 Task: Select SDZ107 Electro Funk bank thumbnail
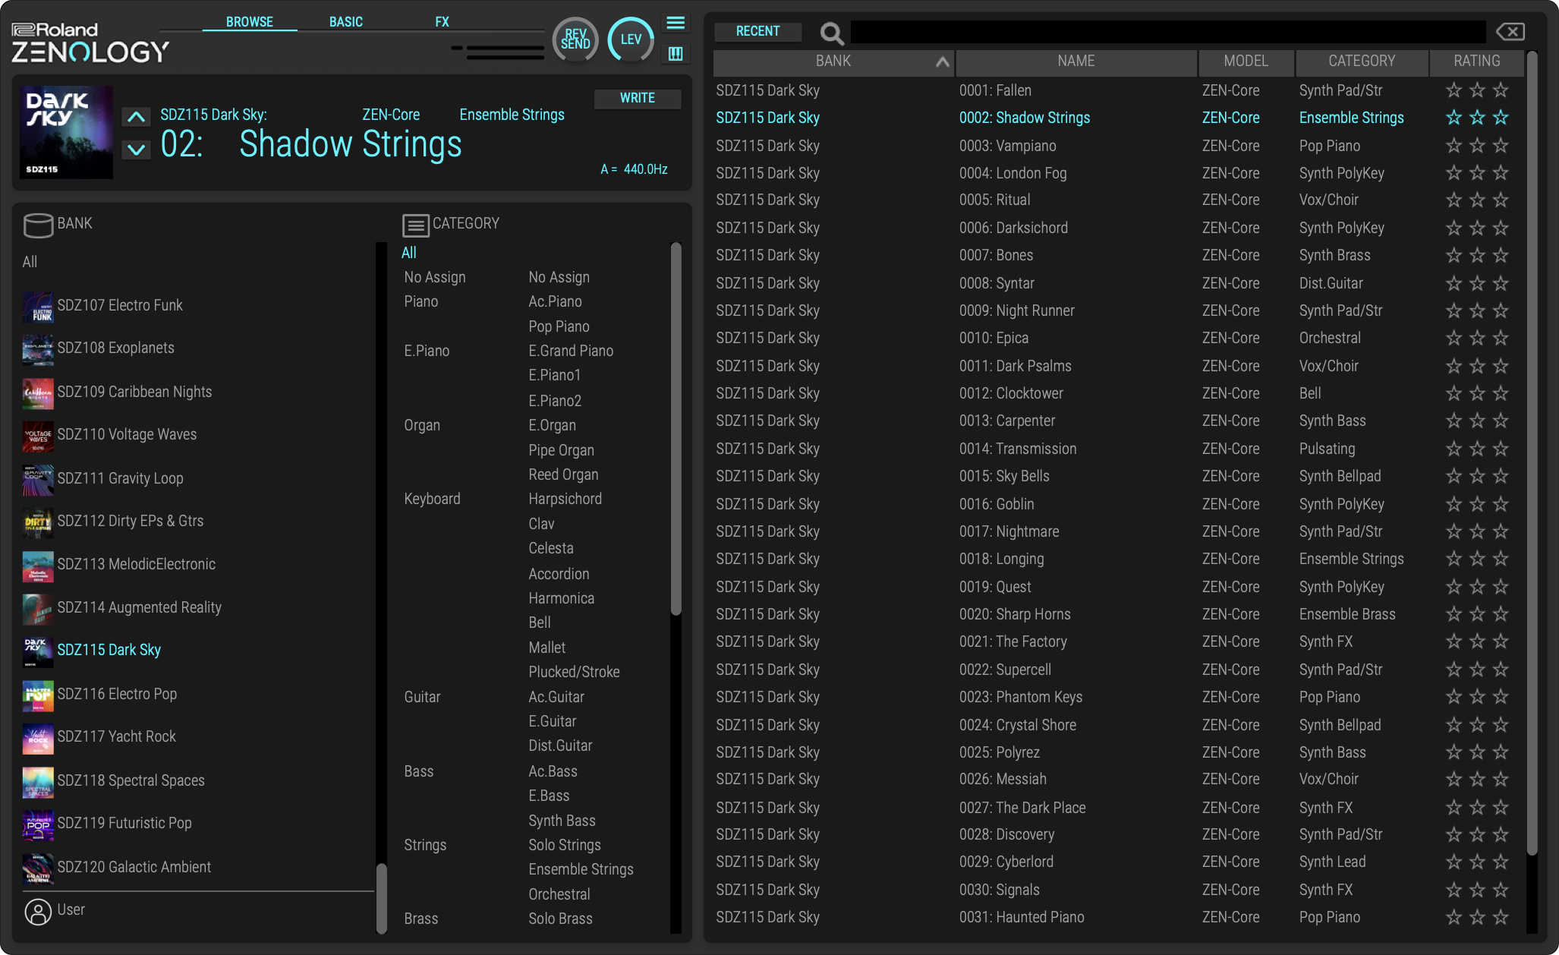pyautogui.click(x=38, y=307)
